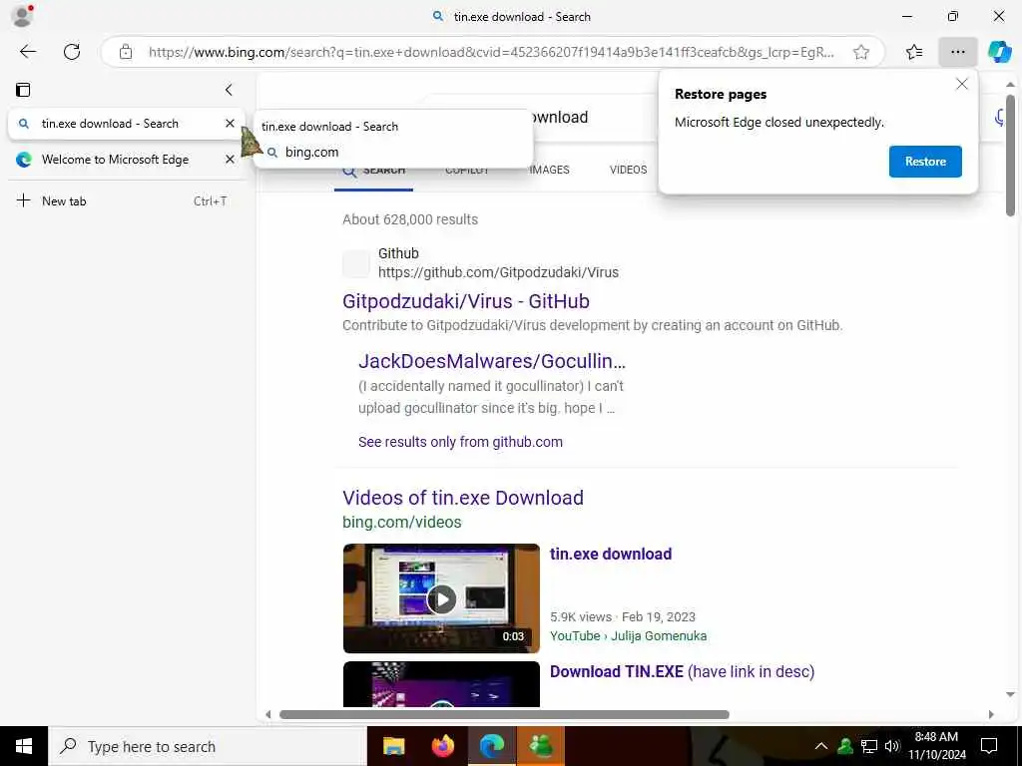Screen dimensions: 1022x766
Task: Select the Edge icon in the taskbar
Action: point(492,746)
